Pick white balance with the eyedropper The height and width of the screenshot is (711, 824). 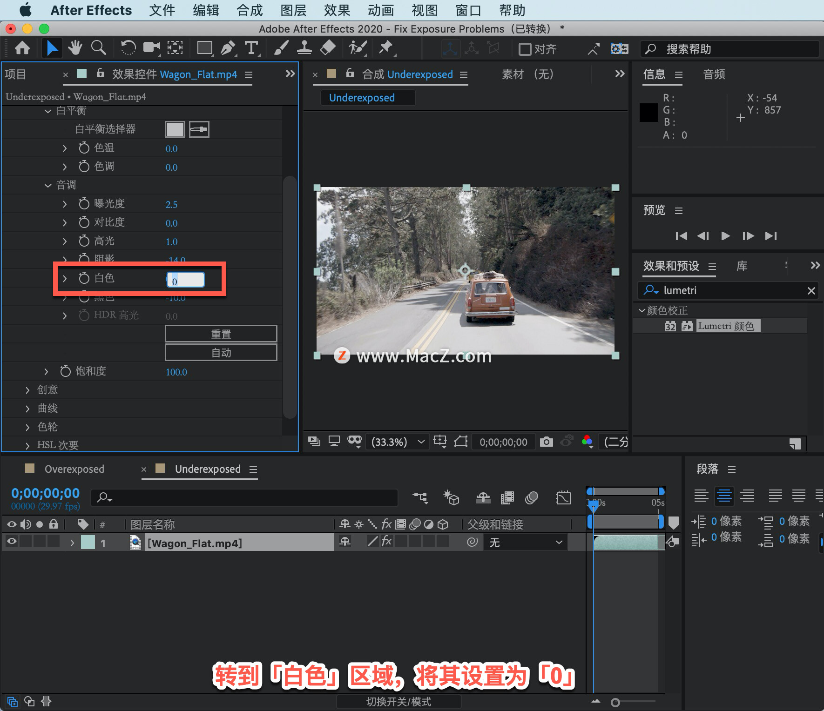[199, 129]
